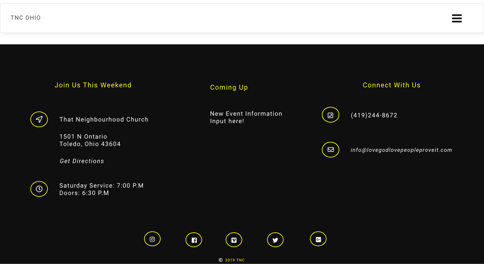Screen dimensions: 484x264
Task: Click the TNC OHIO site title
Action: coord(25,18)
